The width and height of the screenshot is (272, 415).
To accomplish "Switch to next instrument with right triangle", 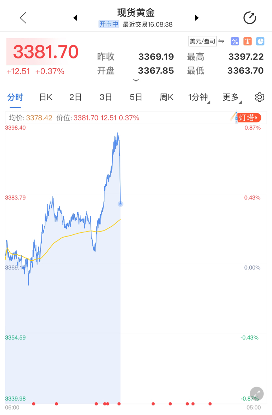I will (x=197, y=18).
